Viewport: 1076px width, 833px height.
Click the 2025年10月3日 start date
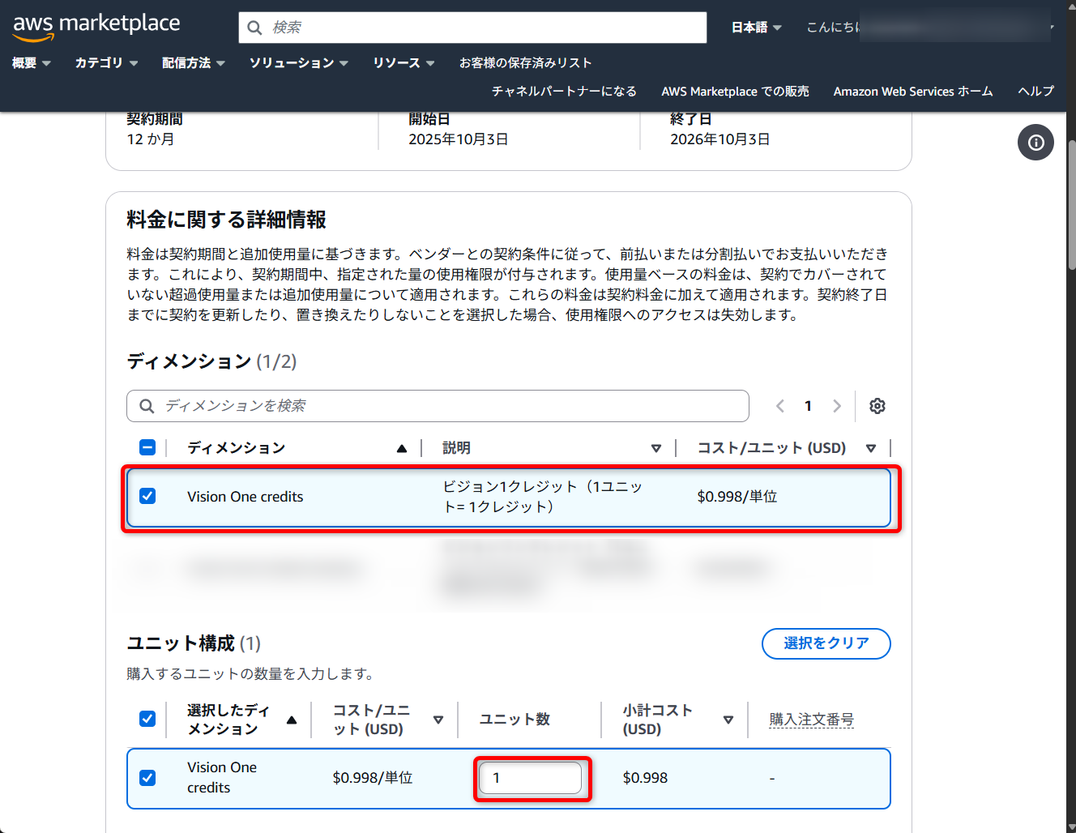coord(459,139)
